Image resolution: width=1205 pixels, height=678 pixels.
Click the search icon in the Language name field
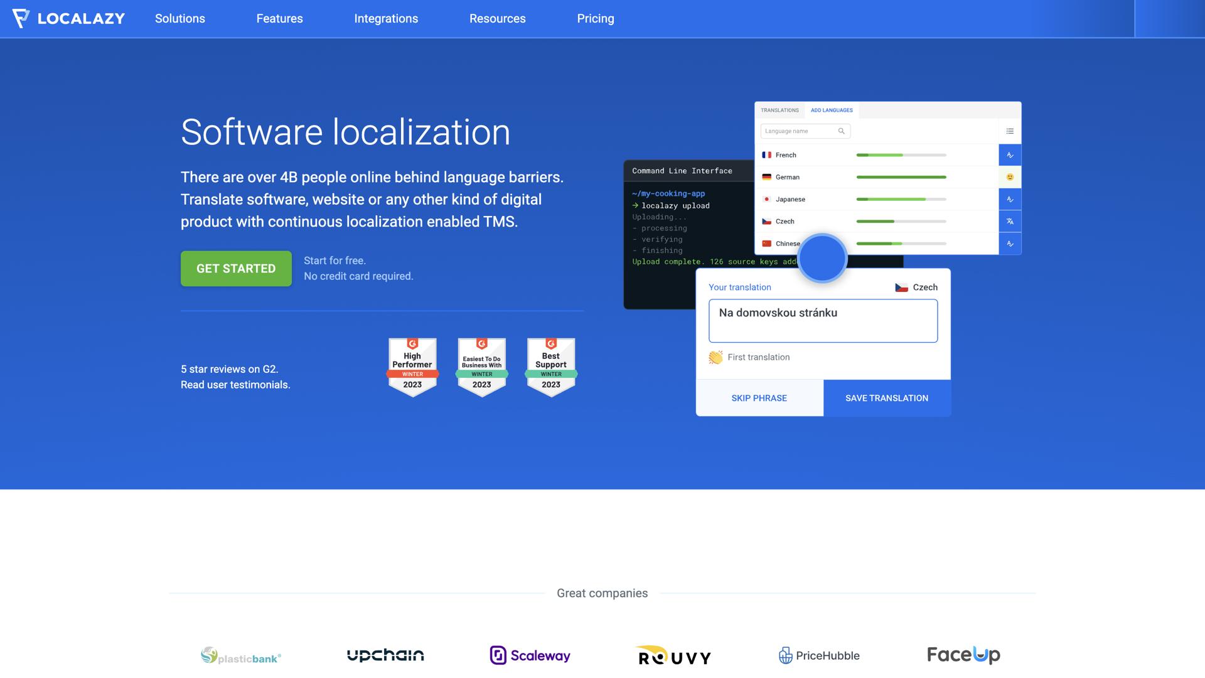[841, 131]
